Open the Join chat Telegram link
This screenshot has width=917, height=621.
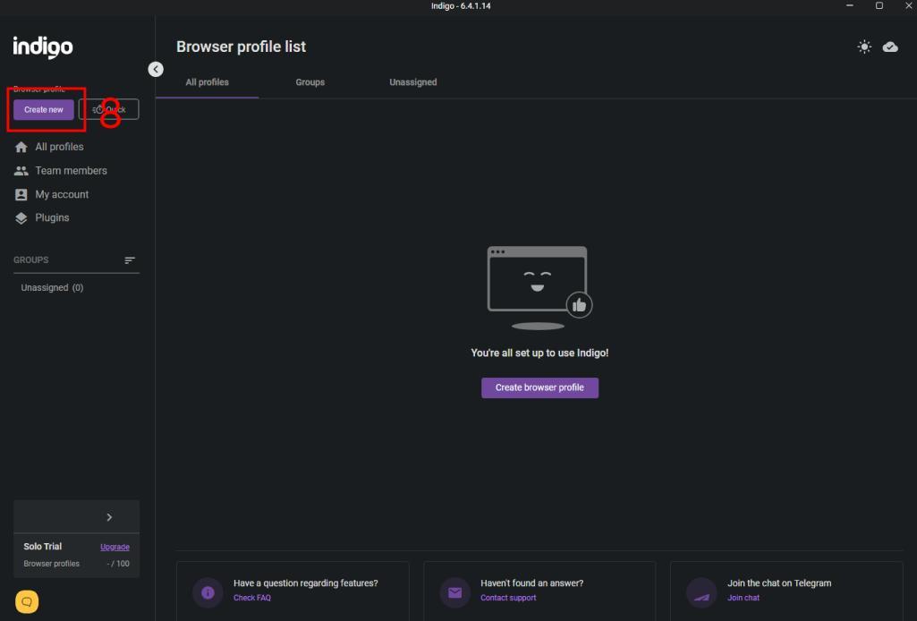click(x=743, y=598)
